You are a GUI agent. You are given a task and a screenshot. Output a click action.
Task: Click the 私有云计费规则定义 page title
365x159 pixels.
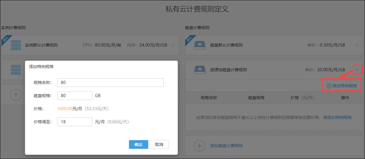(197, 9)
